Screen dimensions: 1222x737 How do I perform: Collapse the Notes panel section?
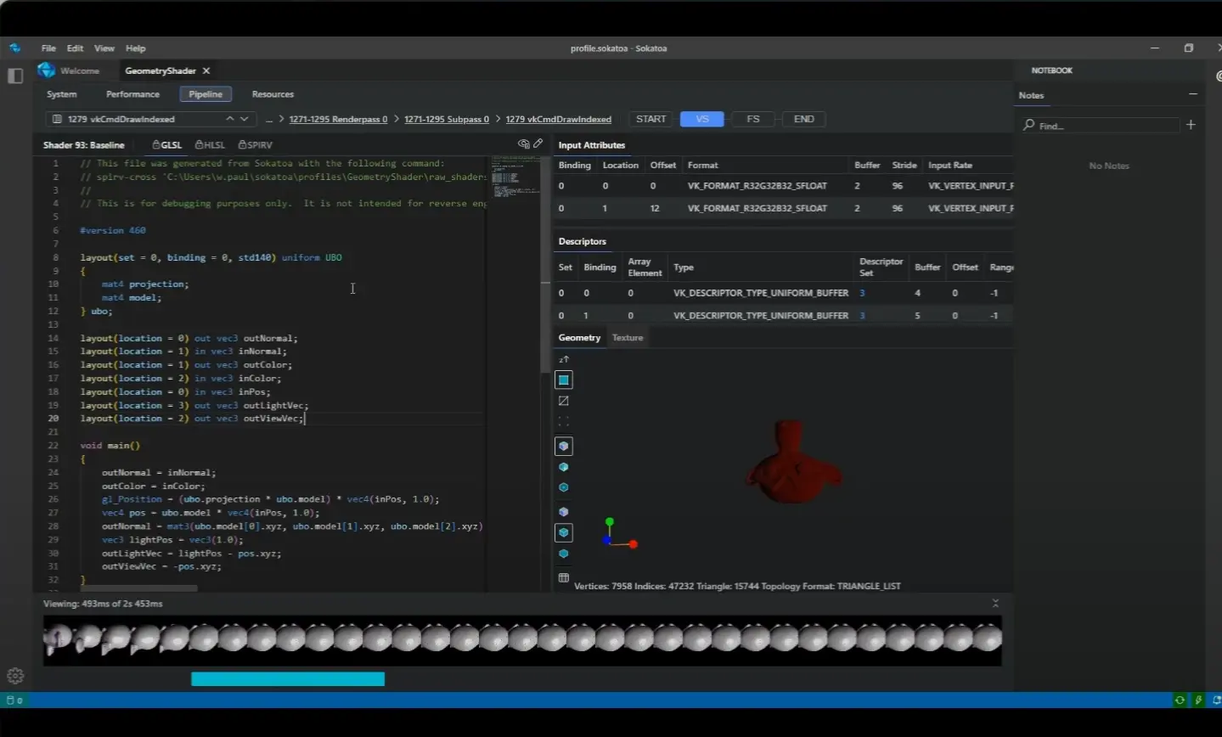coord(1192,94)
